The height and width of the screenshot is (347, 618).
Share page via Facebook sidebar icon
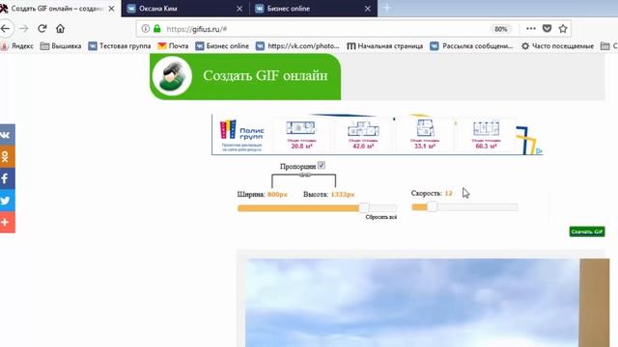(x=7, y=178)
